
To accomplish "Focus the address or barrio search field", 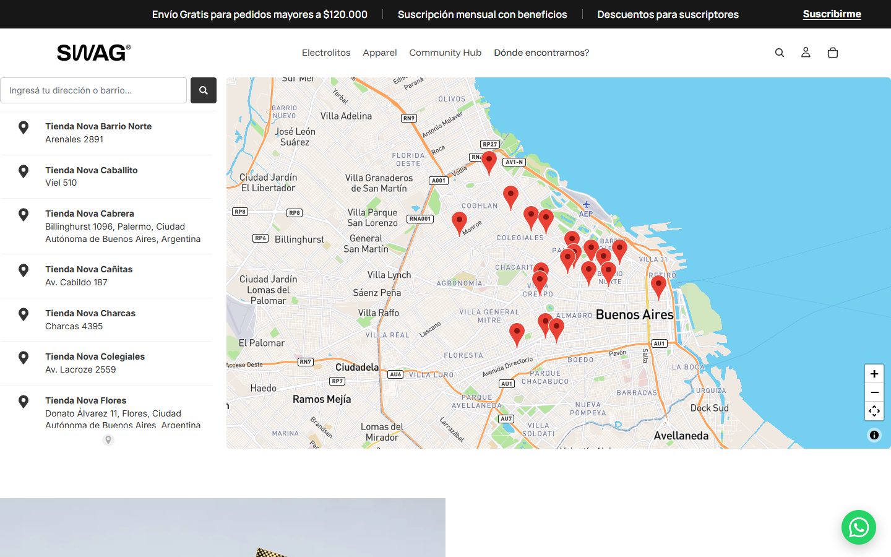I will coord(93,90).
